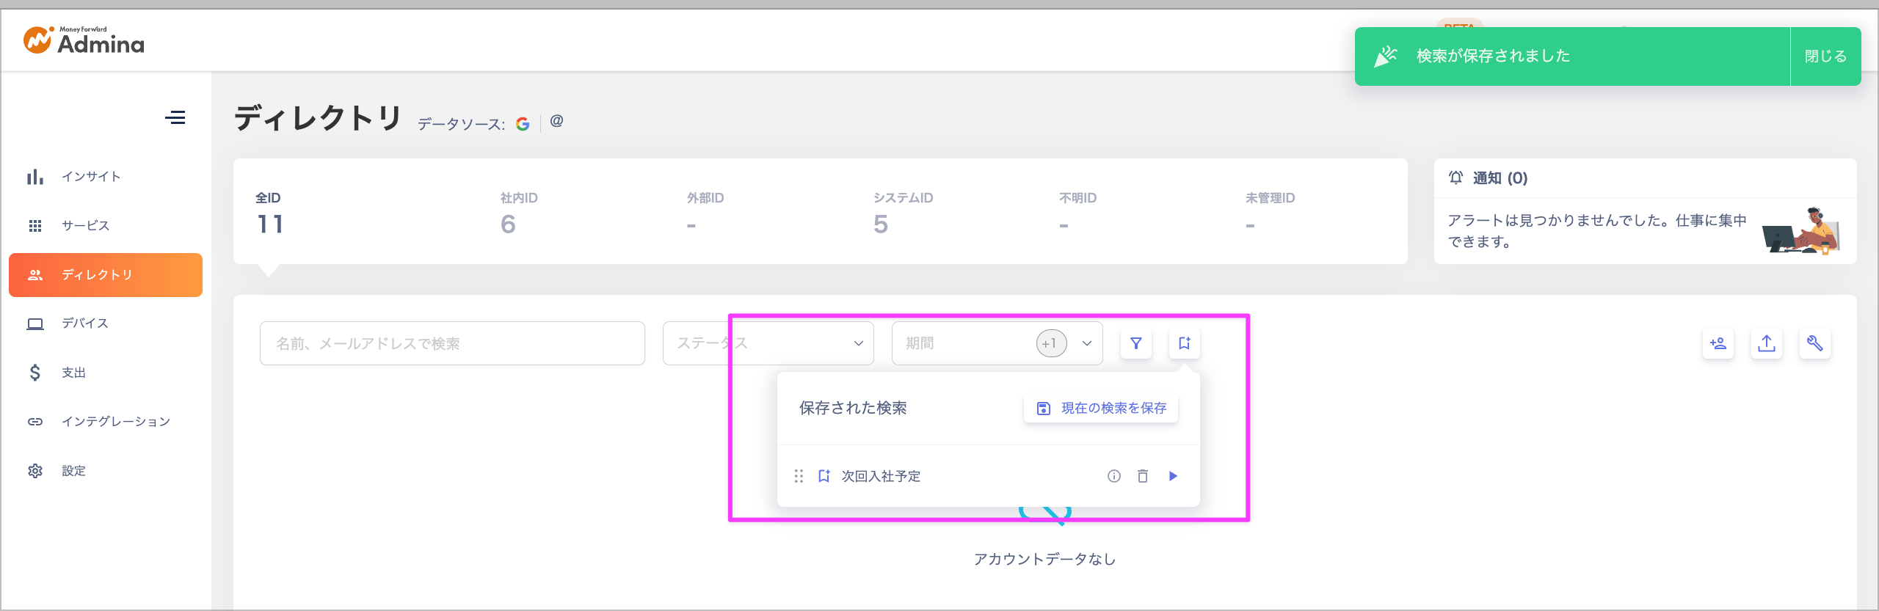Open インテグレーション in the sidebar
The height and width of the screenshot is (611, 1879).
pyautogui.click(x=106, y=422)
